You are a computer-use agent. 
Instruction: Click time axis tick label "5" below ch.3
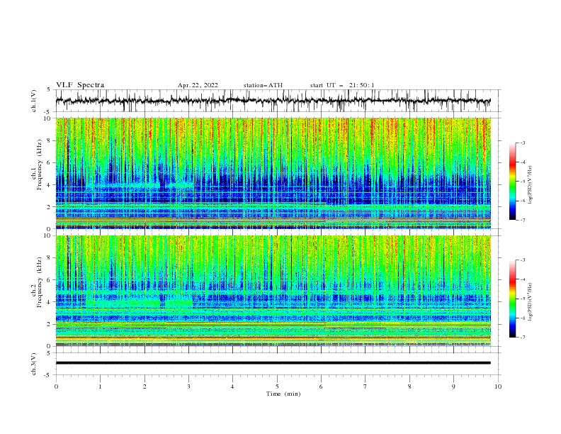click(277, 386)
